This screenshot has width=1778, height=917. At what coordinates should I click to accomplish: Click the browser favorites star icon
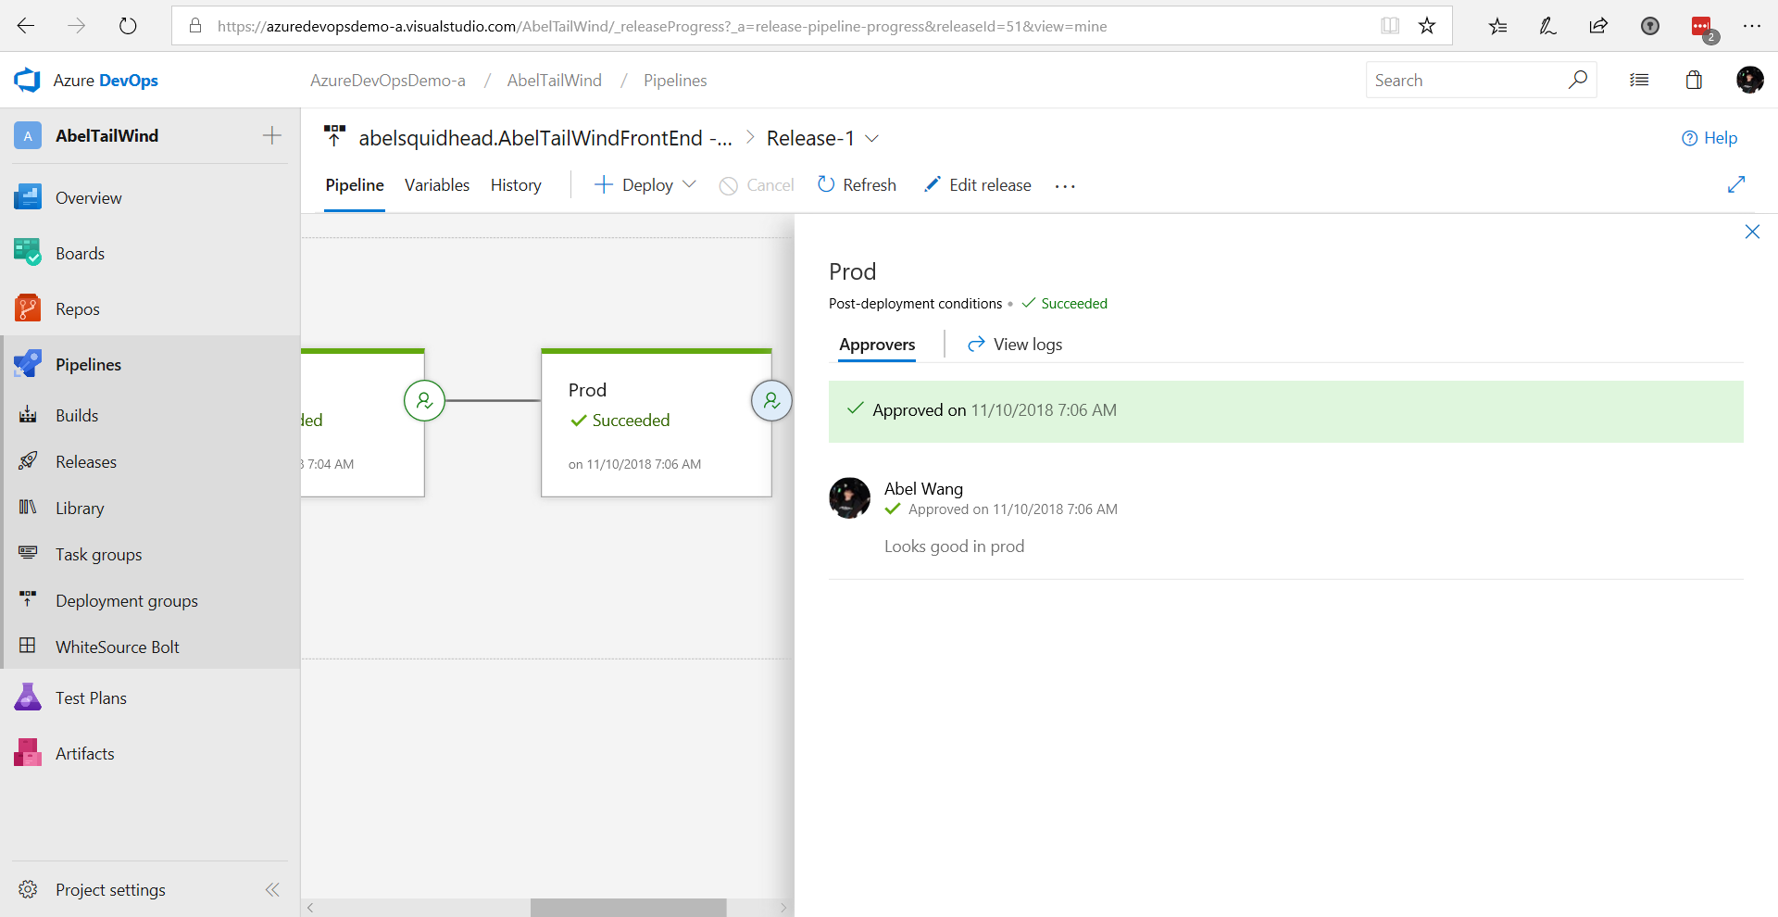1427,26
